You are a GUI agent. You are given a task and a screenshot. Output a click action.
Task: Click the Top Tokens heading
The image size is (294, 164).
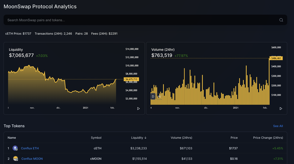pos(14,126)
